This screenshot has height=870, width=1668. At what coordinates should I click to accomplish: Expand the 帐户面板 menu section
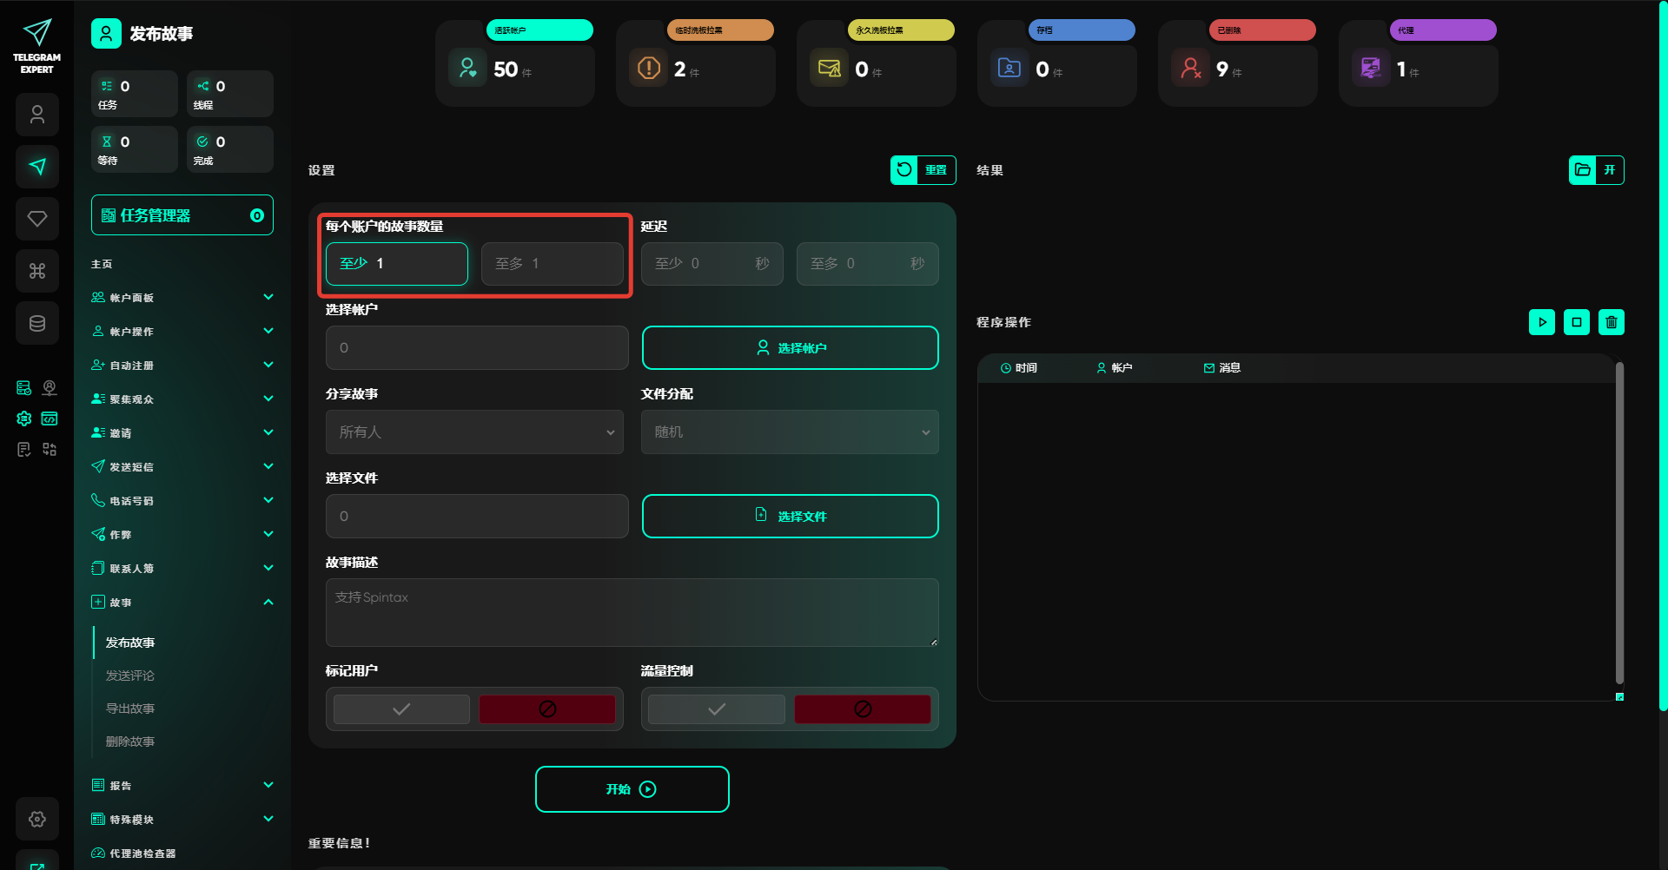click(x=182, y=298)
